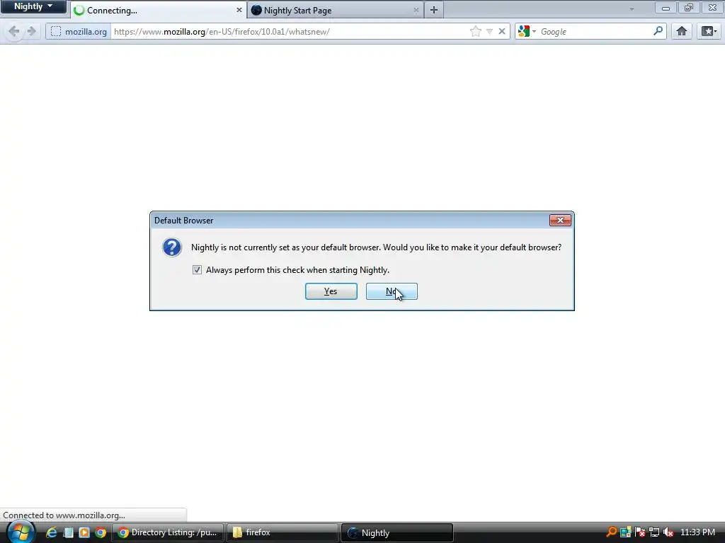
Task: Restore down the Nightly browser window
Action: [x=689, y=7]
